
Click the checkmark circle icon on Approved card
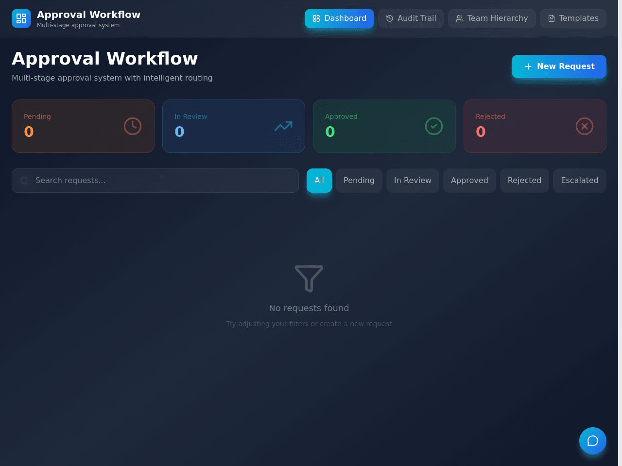click(x=434, y=126)
